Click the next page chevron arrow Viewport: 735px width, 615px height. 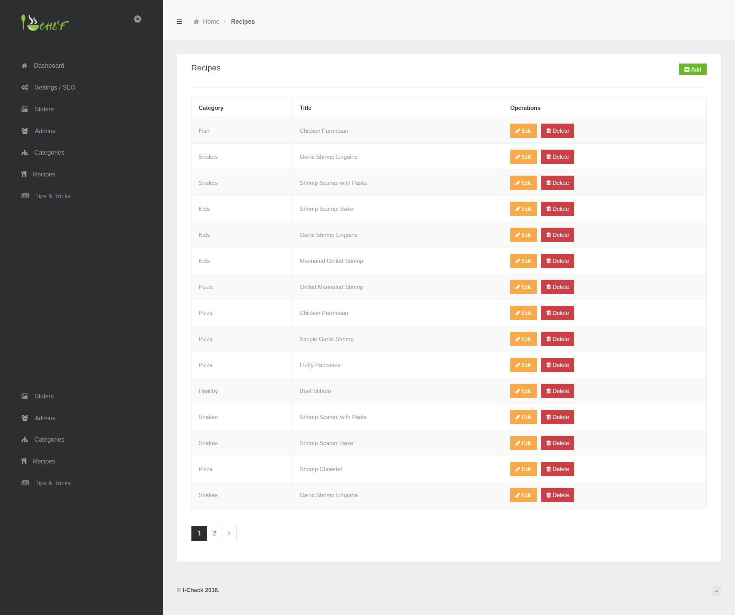[229, 533]
